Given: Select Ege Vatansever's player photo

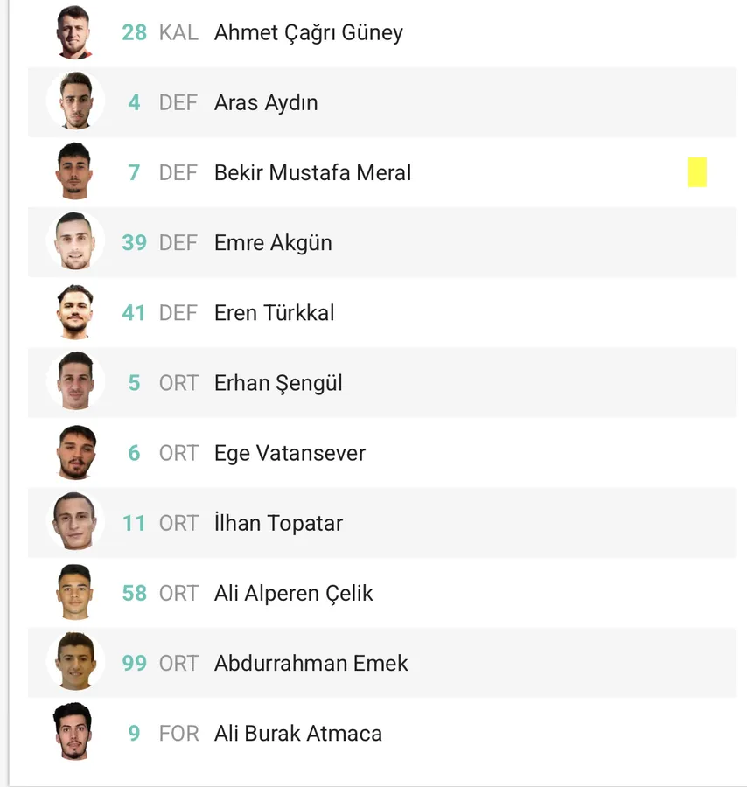Looking at the screenshot, I should pos(75,452).
